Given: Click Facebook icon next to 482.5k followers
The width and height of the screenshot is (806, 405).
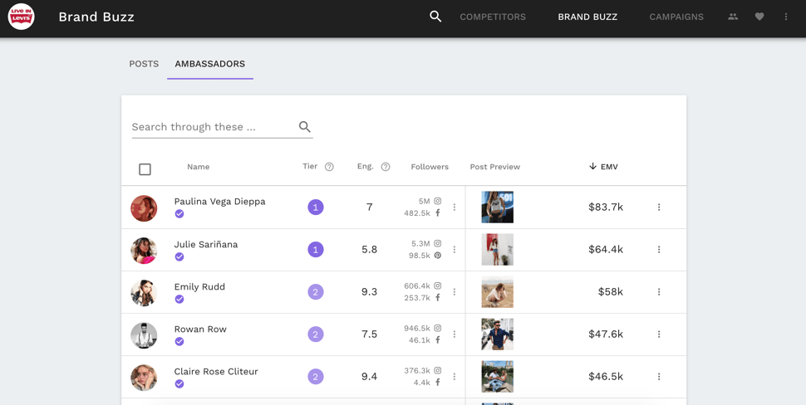Looking at the screenshot, I should tap(437, 212).
